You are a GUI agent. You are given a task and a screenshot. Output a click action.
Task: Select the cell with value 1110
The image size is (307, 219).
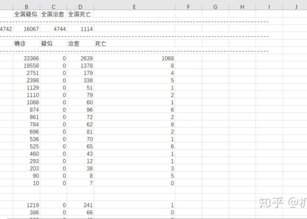point(26,95)
